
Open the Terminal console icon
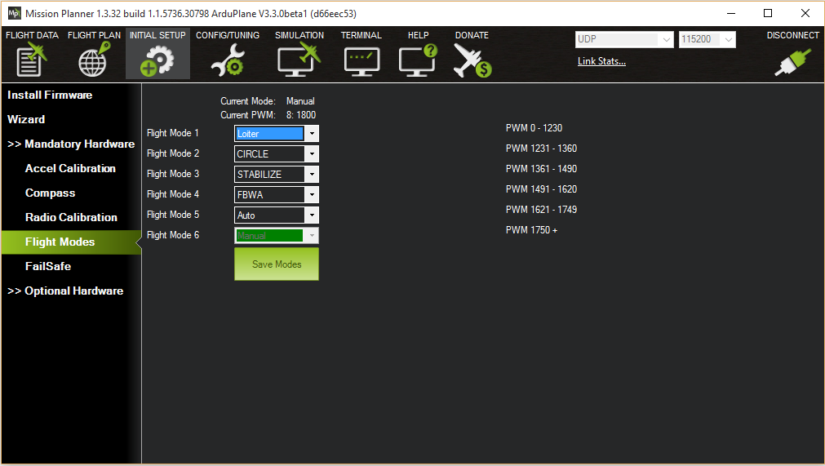[x=361, y=60]
